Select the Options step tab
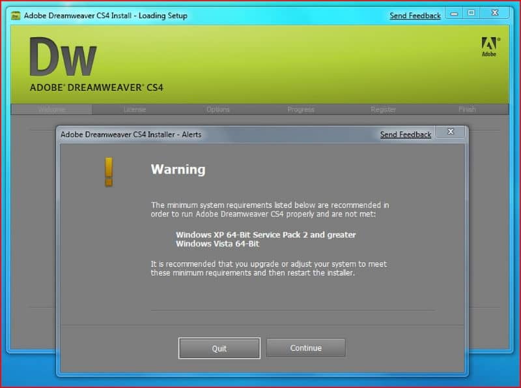521x388 pixels. (218, 110)
